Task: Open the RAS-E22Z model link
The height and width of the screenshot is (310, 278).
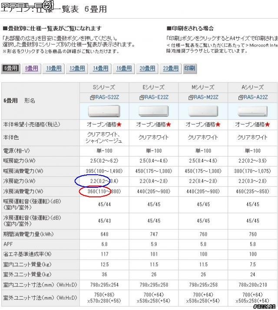Action: (156, 97)
